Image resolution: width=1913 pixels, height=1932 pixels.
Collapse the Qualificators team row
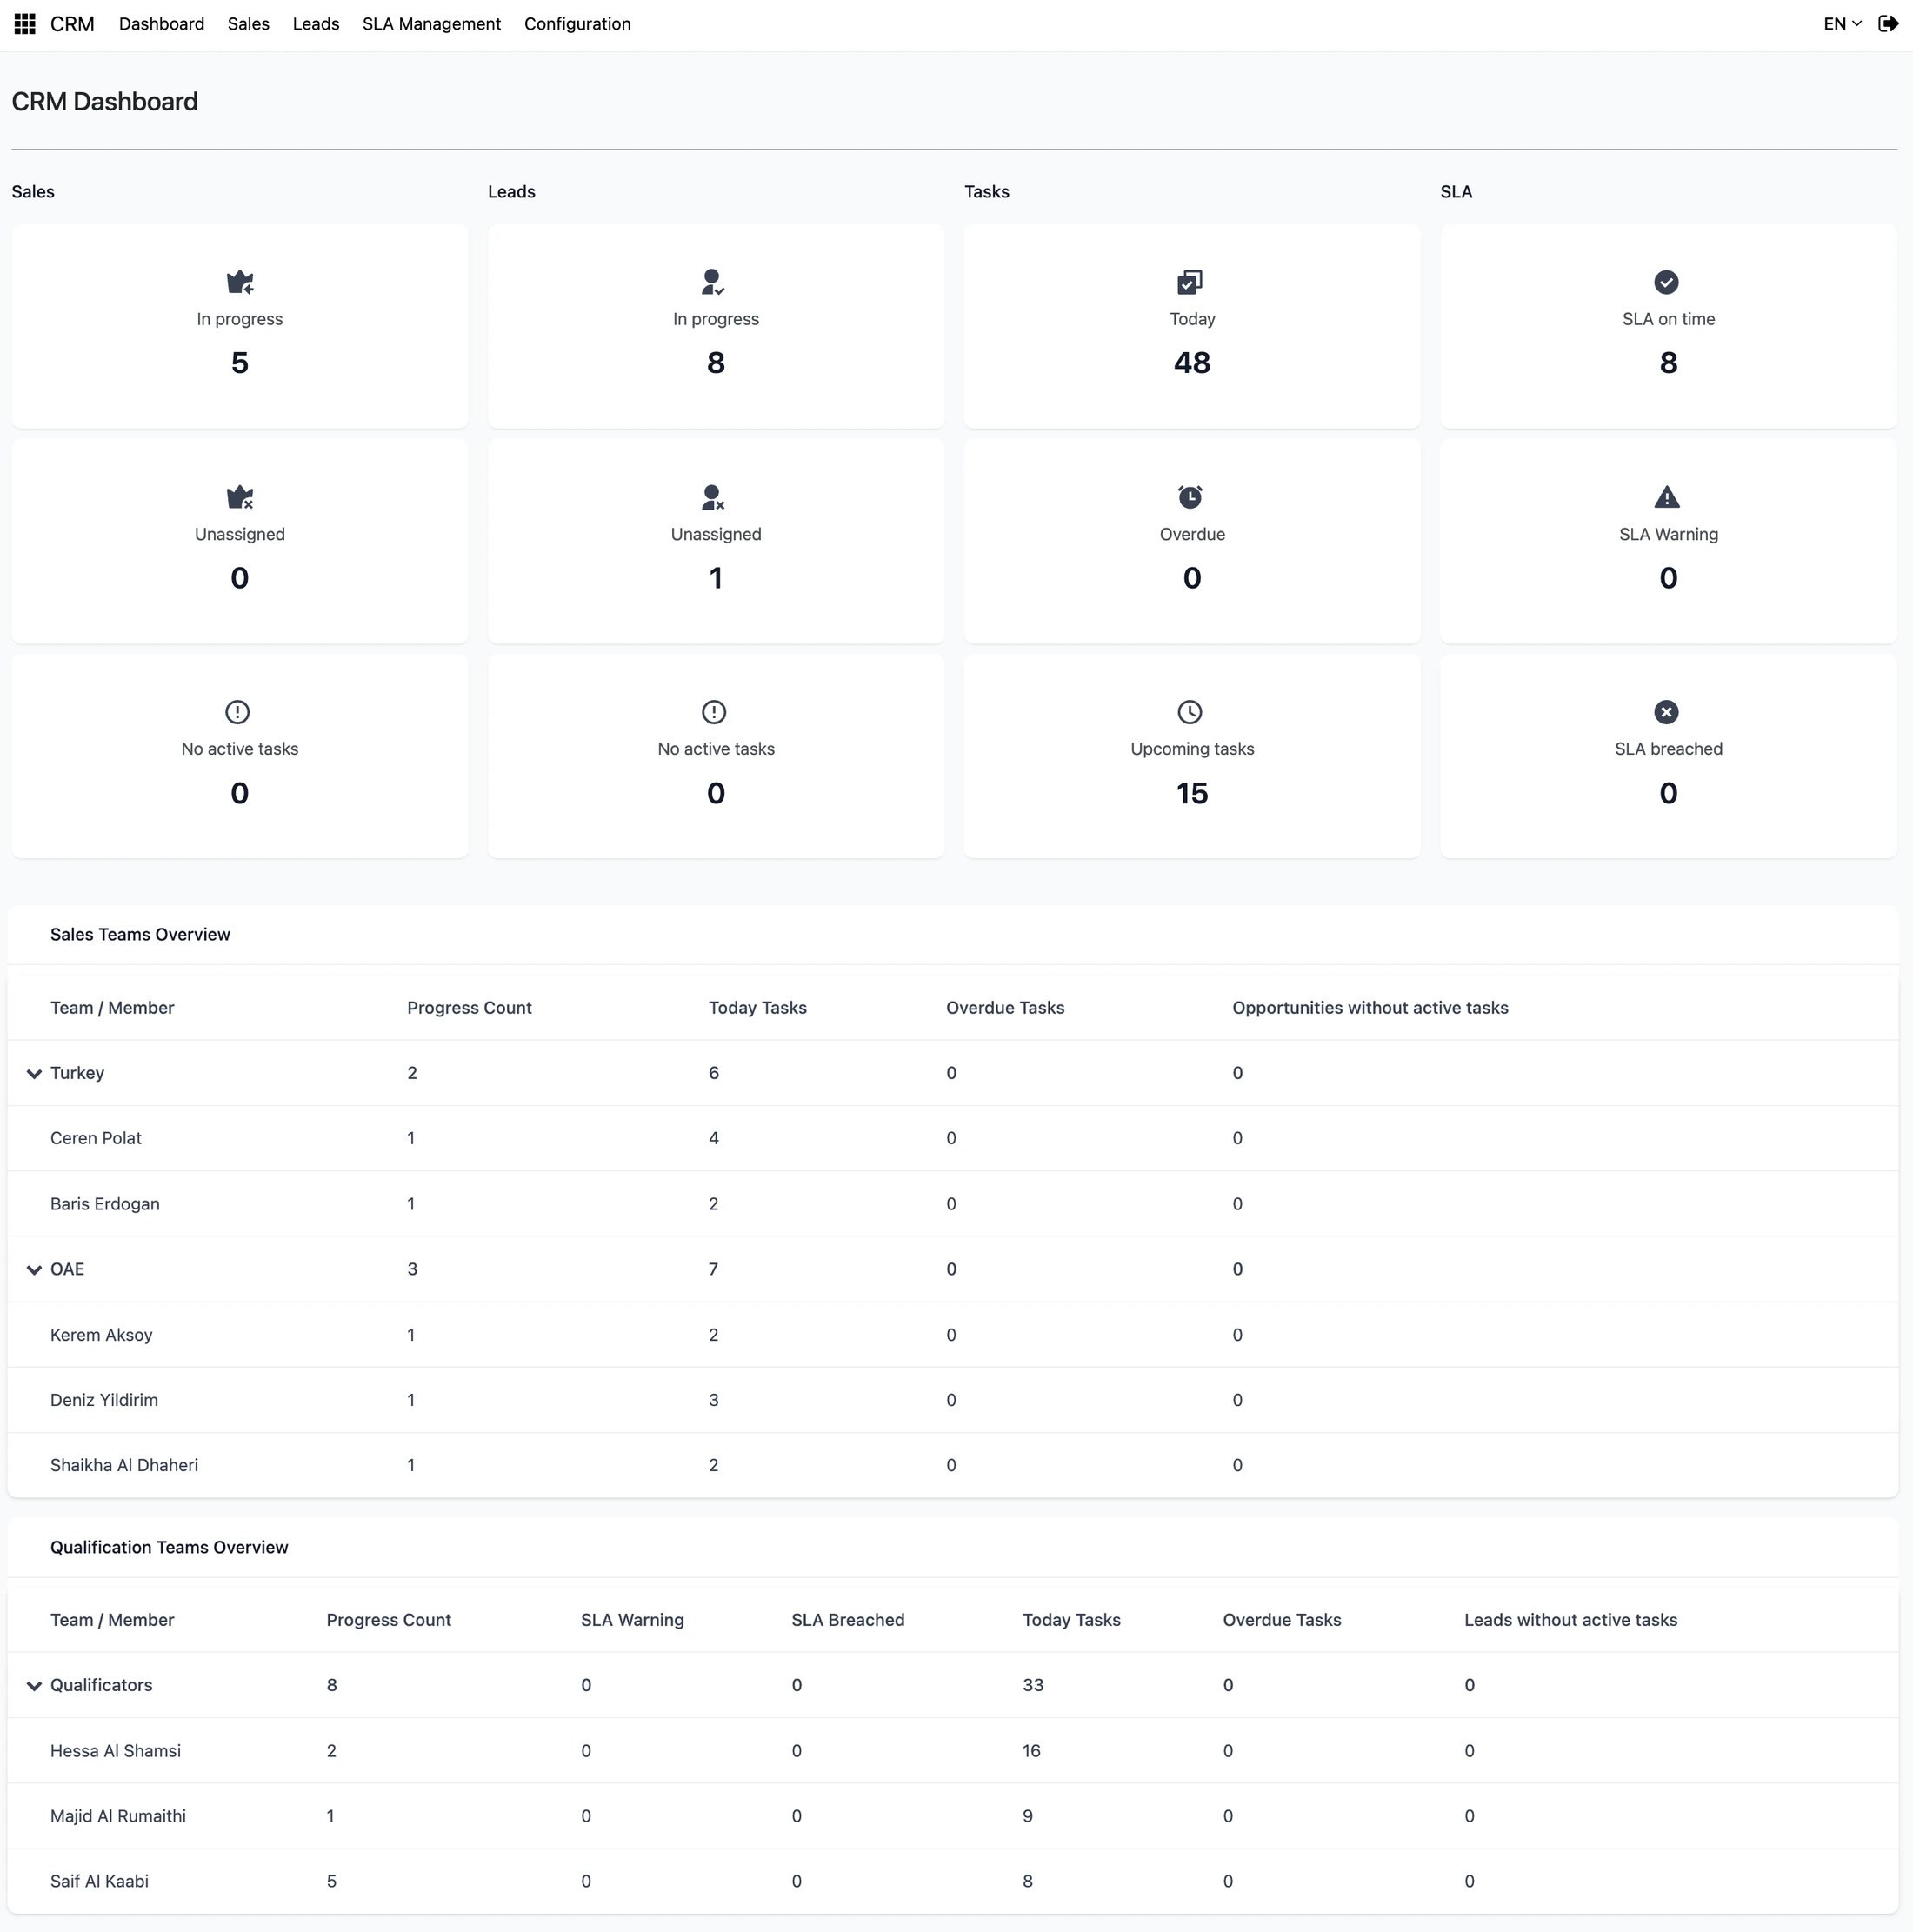point(34,1686)
